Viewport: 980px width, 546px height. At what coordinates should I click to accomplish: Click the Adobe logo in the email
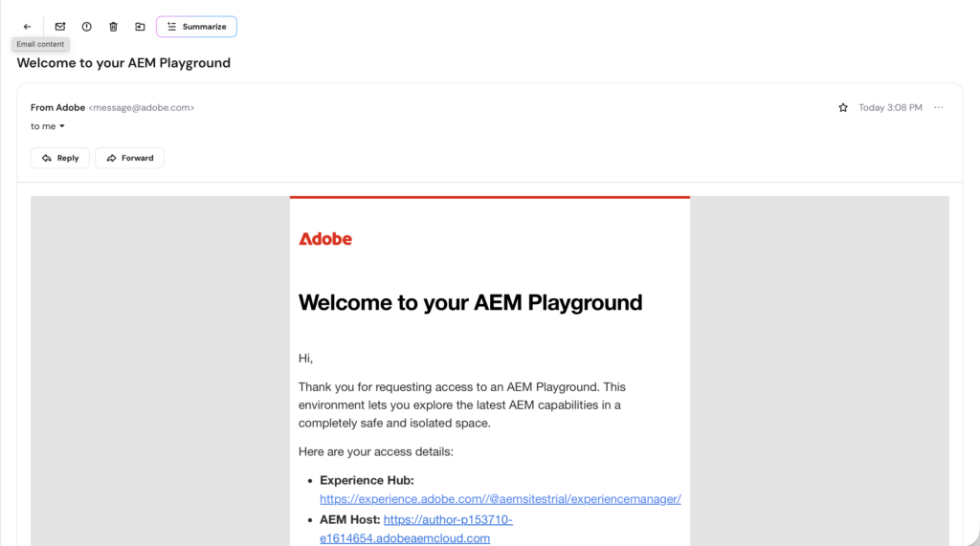(325, 239)
